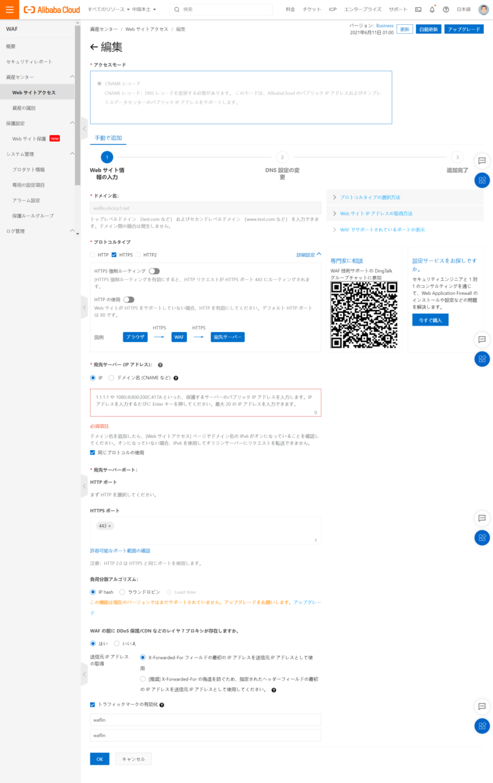Image resolution: width=493 pixels, height=783 pixels.
Task: Select the [推奨] header field option
Action: click(143, 679)
